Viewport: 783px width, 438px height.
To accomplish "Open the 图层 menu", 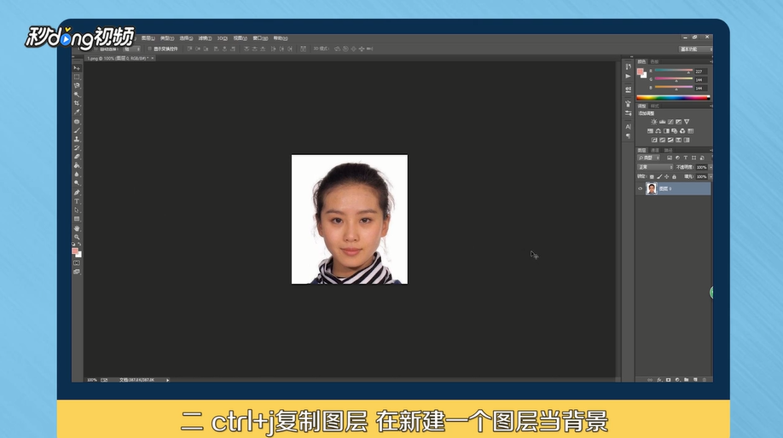I will (x=148, y=38).
